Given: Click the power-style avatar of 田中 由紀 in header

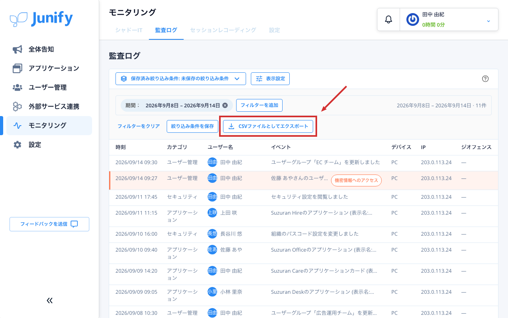Looking at the screenshot, I should [413, 19].
